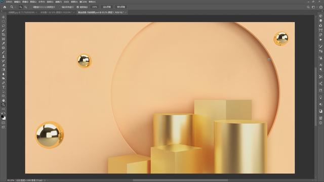Screen dimensions: 324x182
Task: Select the Clone Stamp tool
Action: 4,56
